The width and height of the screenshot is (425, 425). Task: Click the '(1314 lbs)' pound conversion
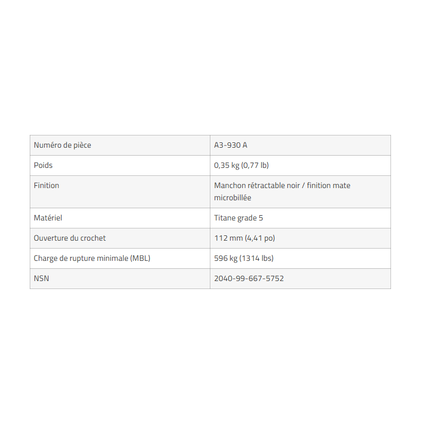(x=257, y=258)
